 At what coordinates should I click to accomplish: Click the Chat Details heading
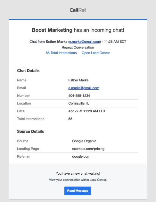click(x=29, y=71)
